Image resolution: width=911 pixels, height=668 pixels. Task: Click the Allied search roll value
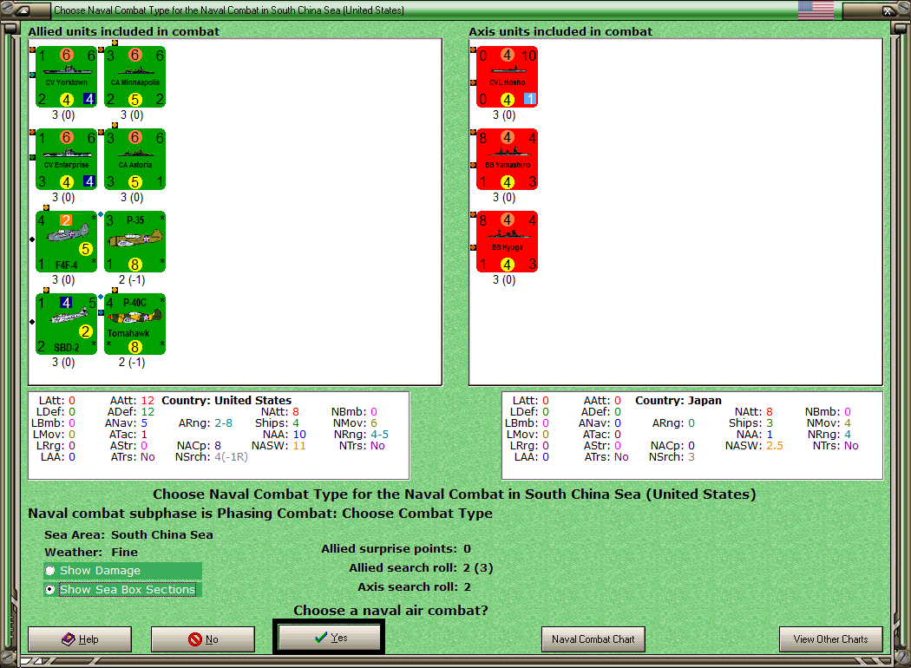[478, 567]
